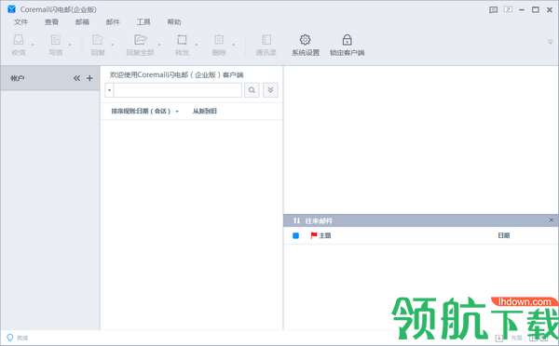Close the 往来邮件 panel
Screen dimensions: 559x346
(x=552, y=220)
